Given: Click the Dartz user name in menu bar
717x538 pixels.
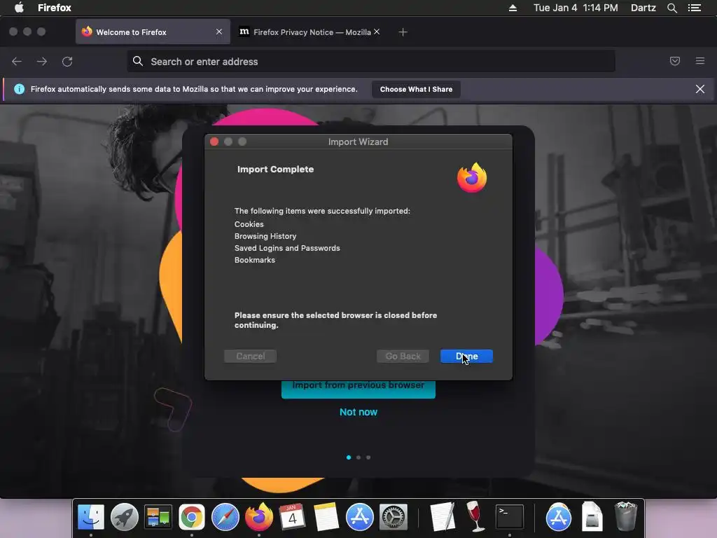Looking at the screenshot, I should click(643, 8).
